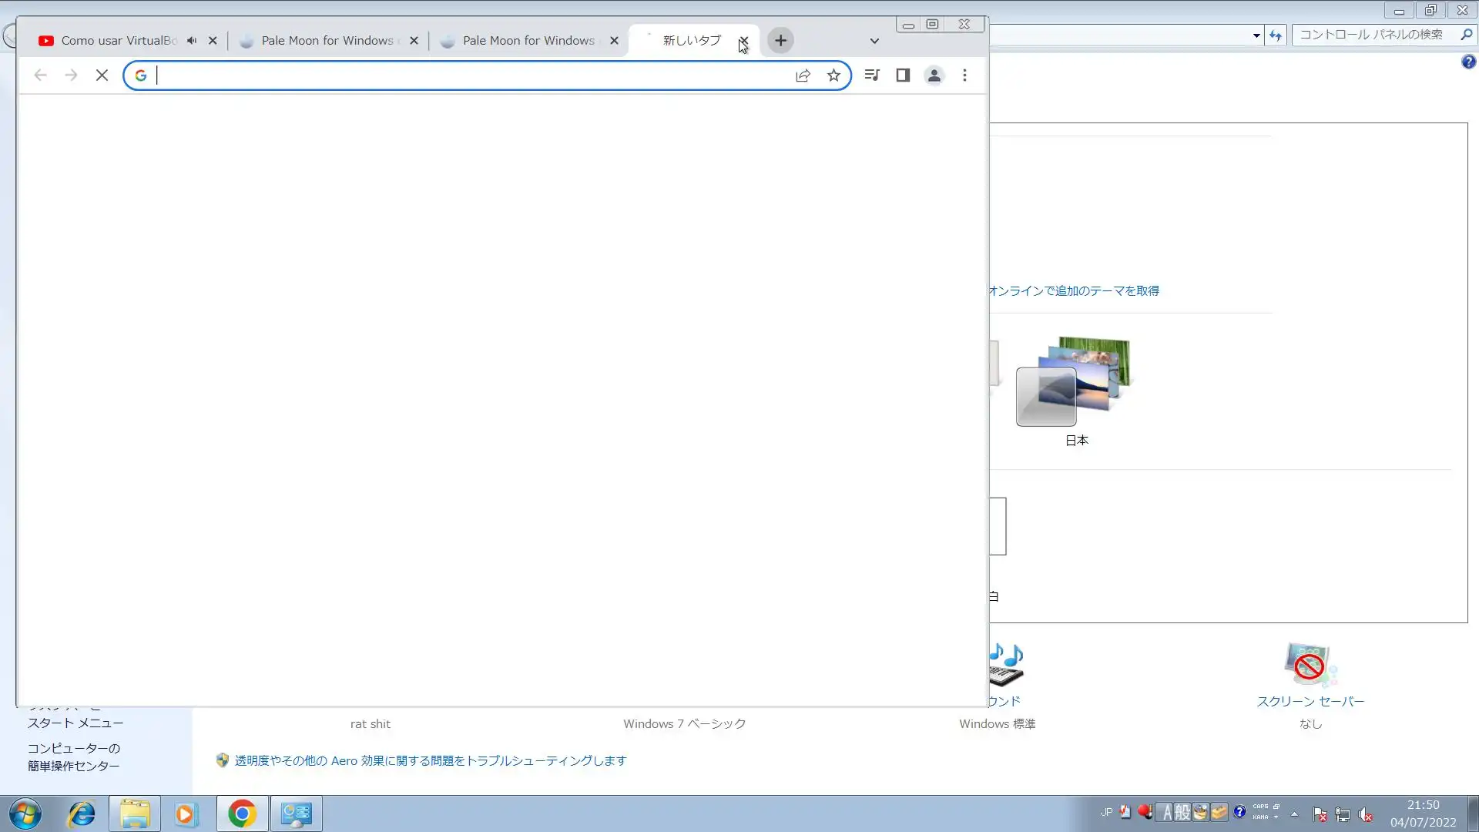Open the スクリーン セーバー settings
This screenshot has height=832, width=1479.
pyautogui.click(x=1310, y=702)
